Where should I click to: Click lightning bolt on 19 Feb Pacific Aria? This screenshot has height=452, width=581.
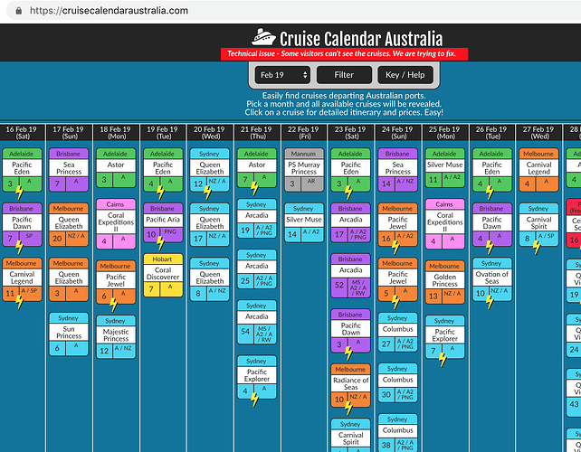pyautogui.click(x=160, y=243)
